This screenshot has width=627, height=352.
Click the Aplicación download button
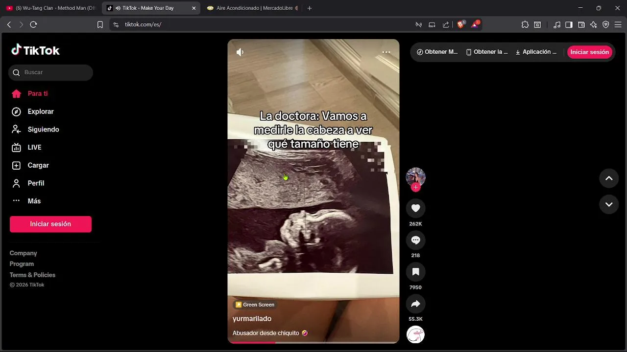pos(536,52)
